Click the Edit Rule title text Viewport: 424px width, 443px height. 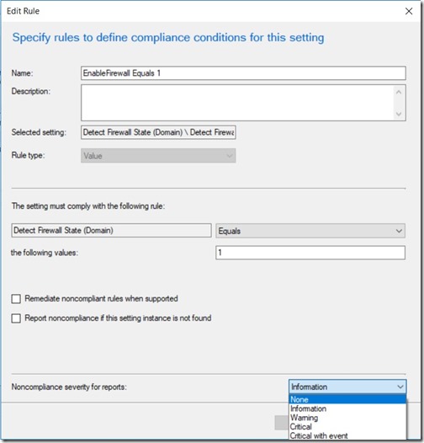(x=24, y=11)
